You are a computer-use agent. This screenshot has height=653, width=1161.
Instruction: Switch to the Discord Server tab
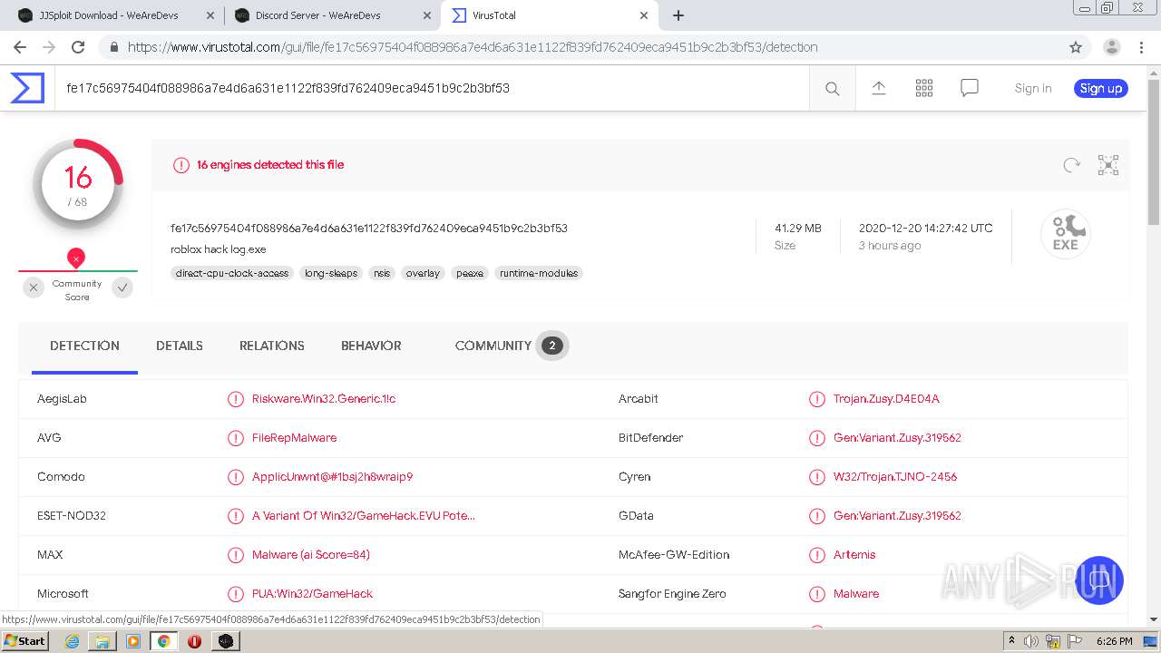pyautogui.click(x=332, y=15)
